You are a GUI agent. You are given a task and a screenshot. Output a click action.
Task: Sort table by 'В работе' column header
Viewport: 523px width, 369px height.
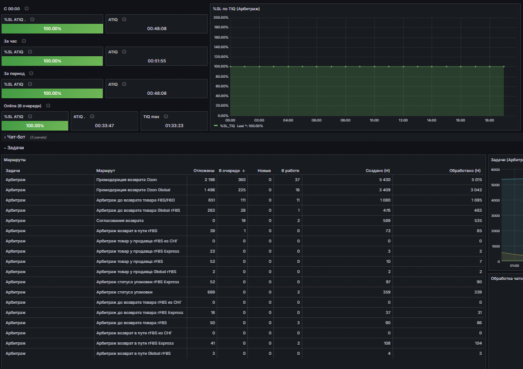(290, 171)
